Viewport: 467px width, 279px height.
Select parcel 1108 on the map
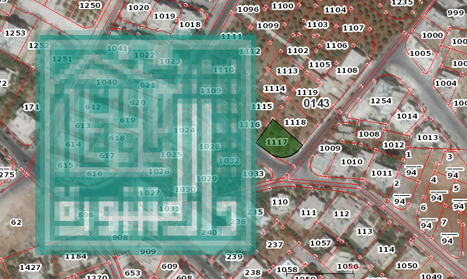[x=347, y=70]
